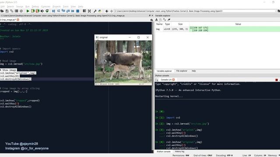The image size is (280, 157).
Task: Sort variables by the Type column header
Action: (167, 24)
